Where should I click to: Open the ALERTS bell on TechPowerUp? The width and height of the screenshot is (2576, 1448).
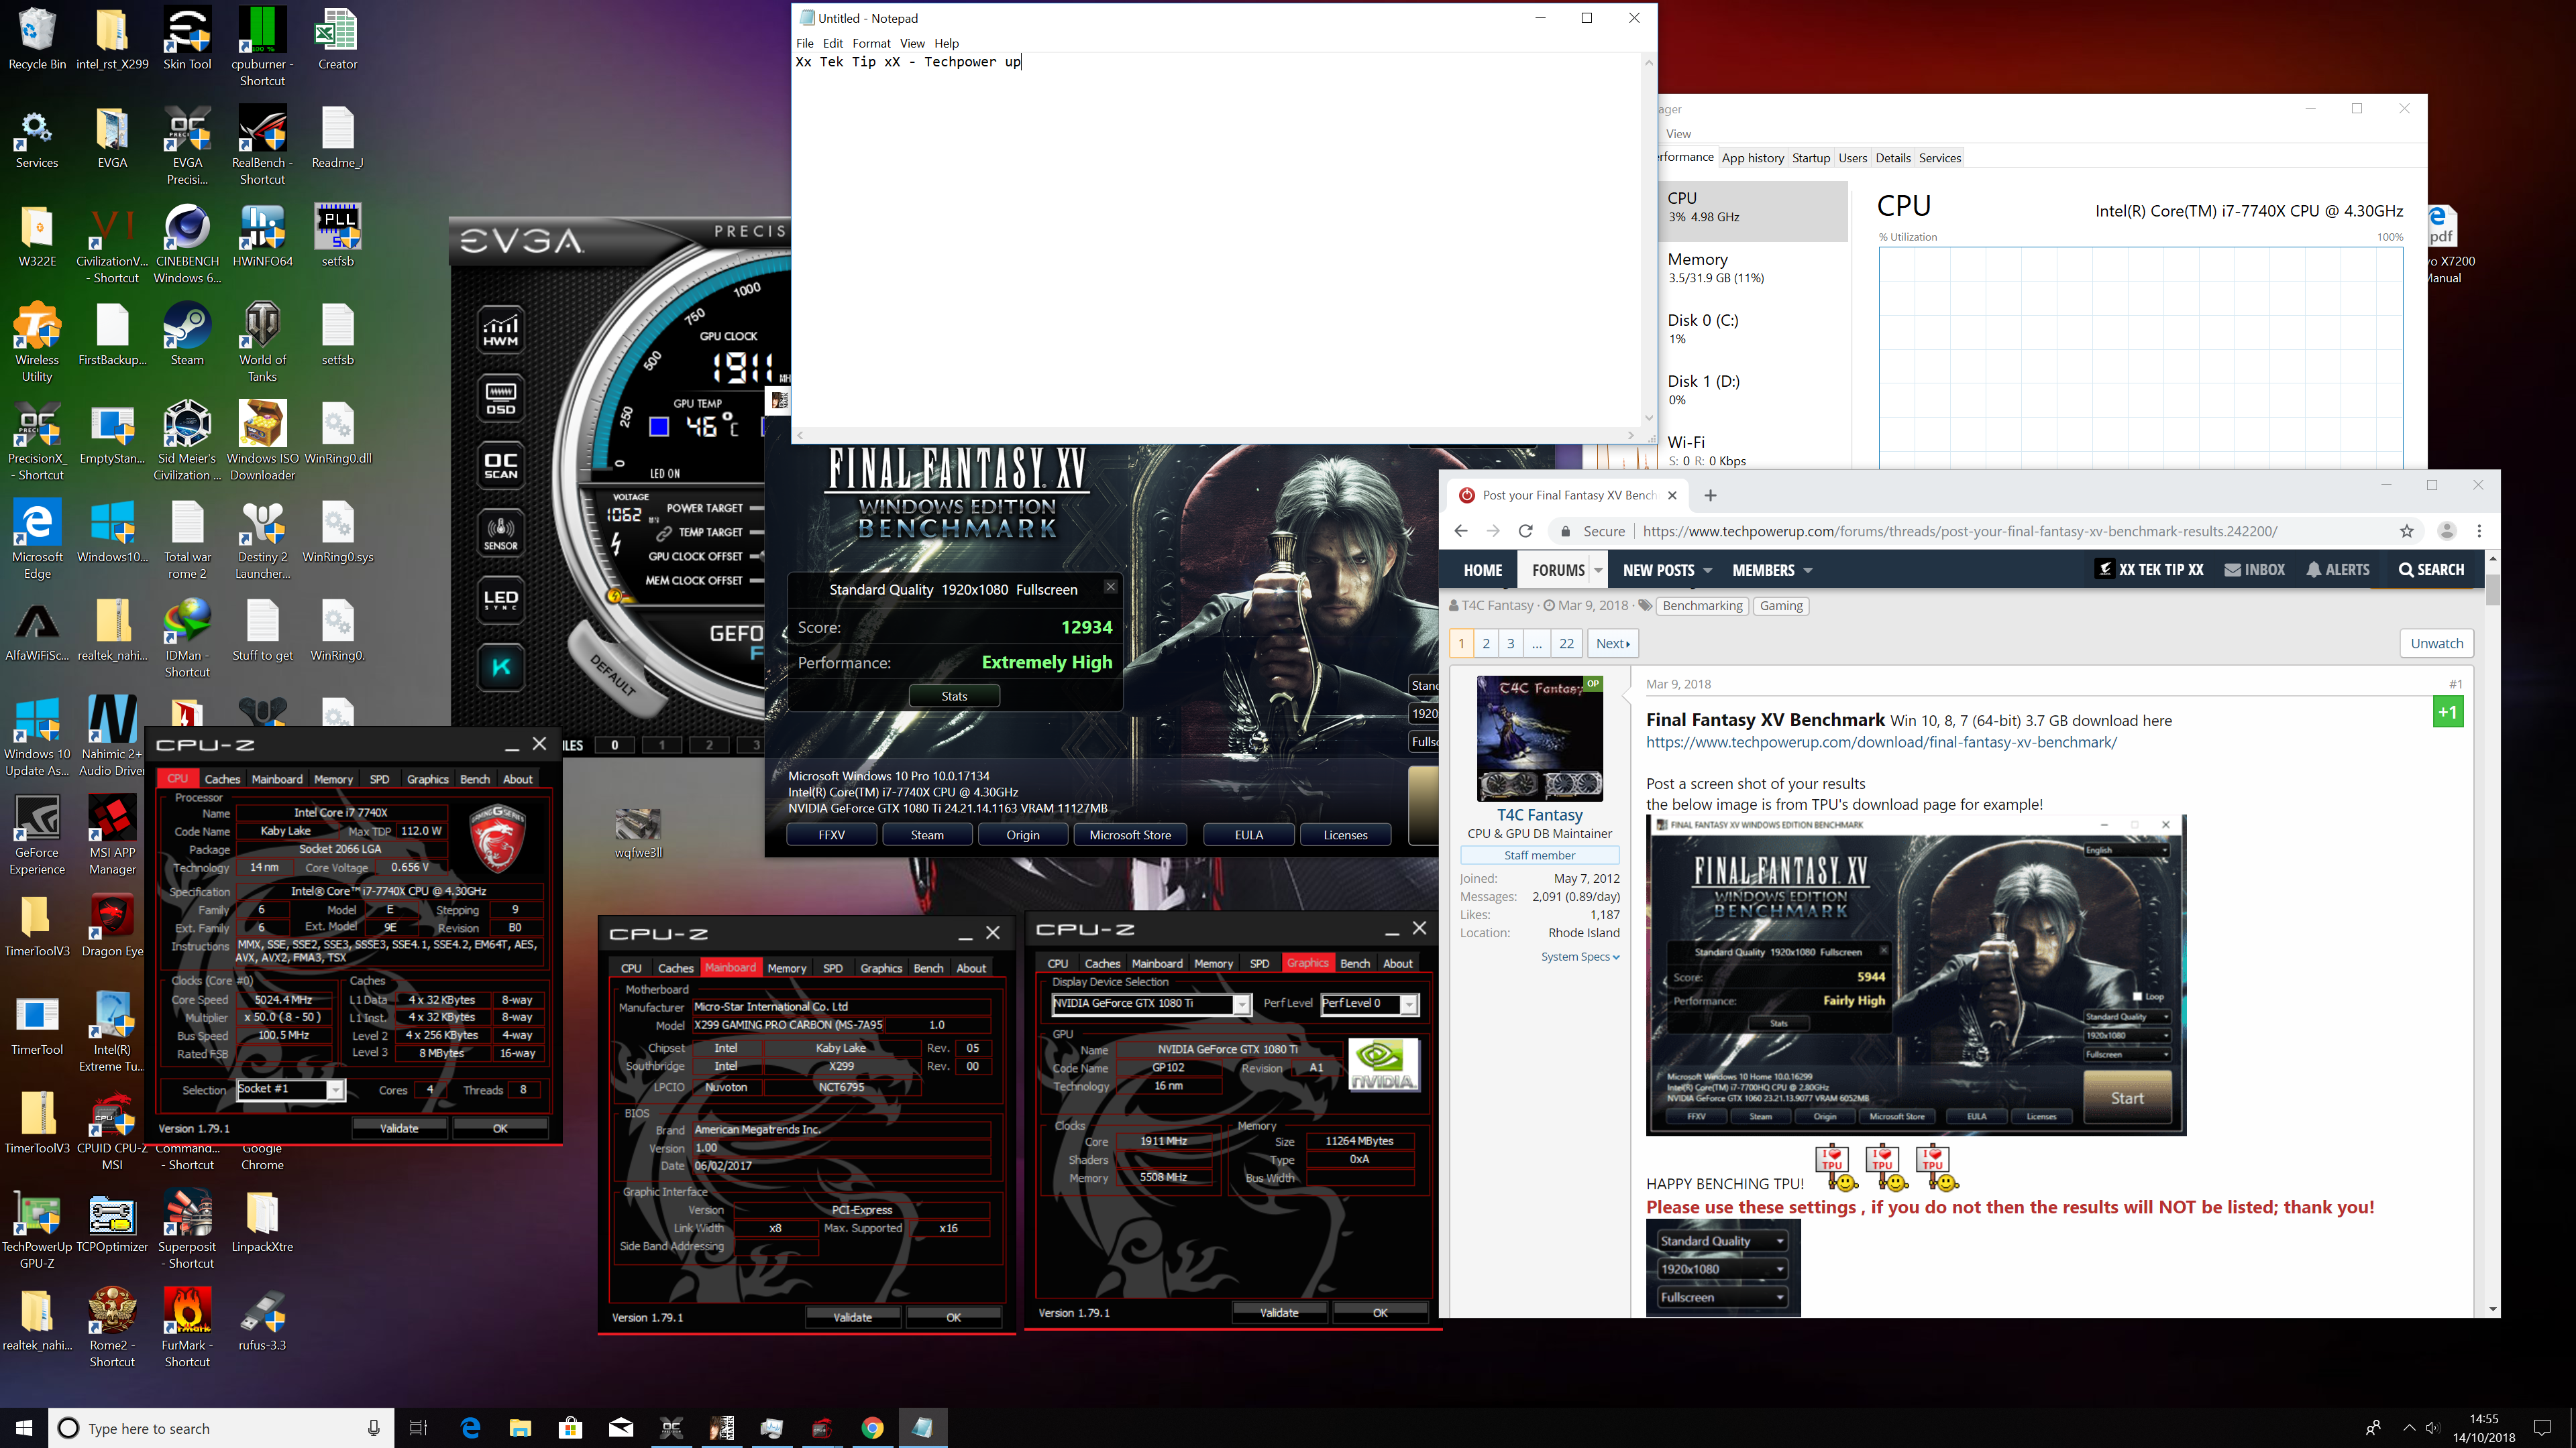click(x=2337, y=570)
